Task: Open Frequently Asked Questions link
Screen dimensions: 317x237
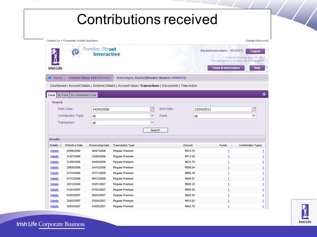Action: coord(81,41)
